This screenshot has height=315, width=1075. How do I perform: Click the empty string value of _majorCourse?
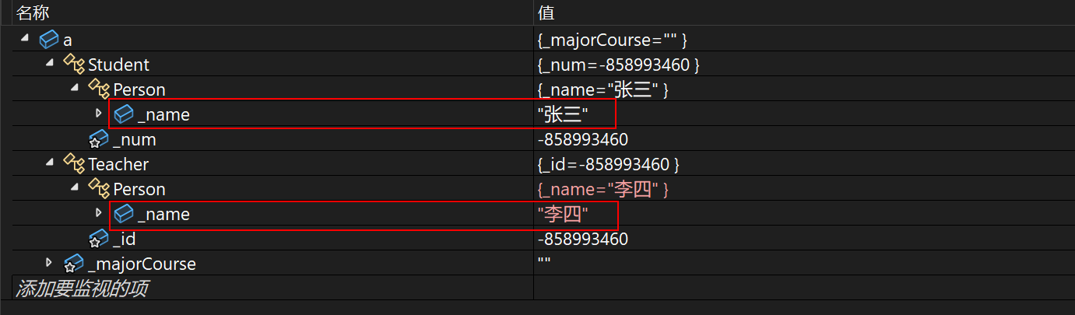coord(544,262)
